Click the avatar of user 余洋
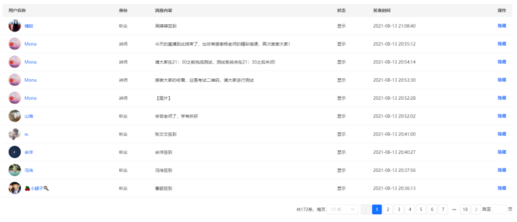Image resolution: width=517 pixels, height=222 pixels. coord(14,152)
